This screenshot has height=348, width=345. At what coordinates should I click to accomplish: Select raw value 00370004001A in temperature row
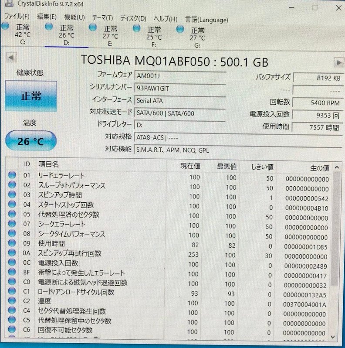click(304, 305)
